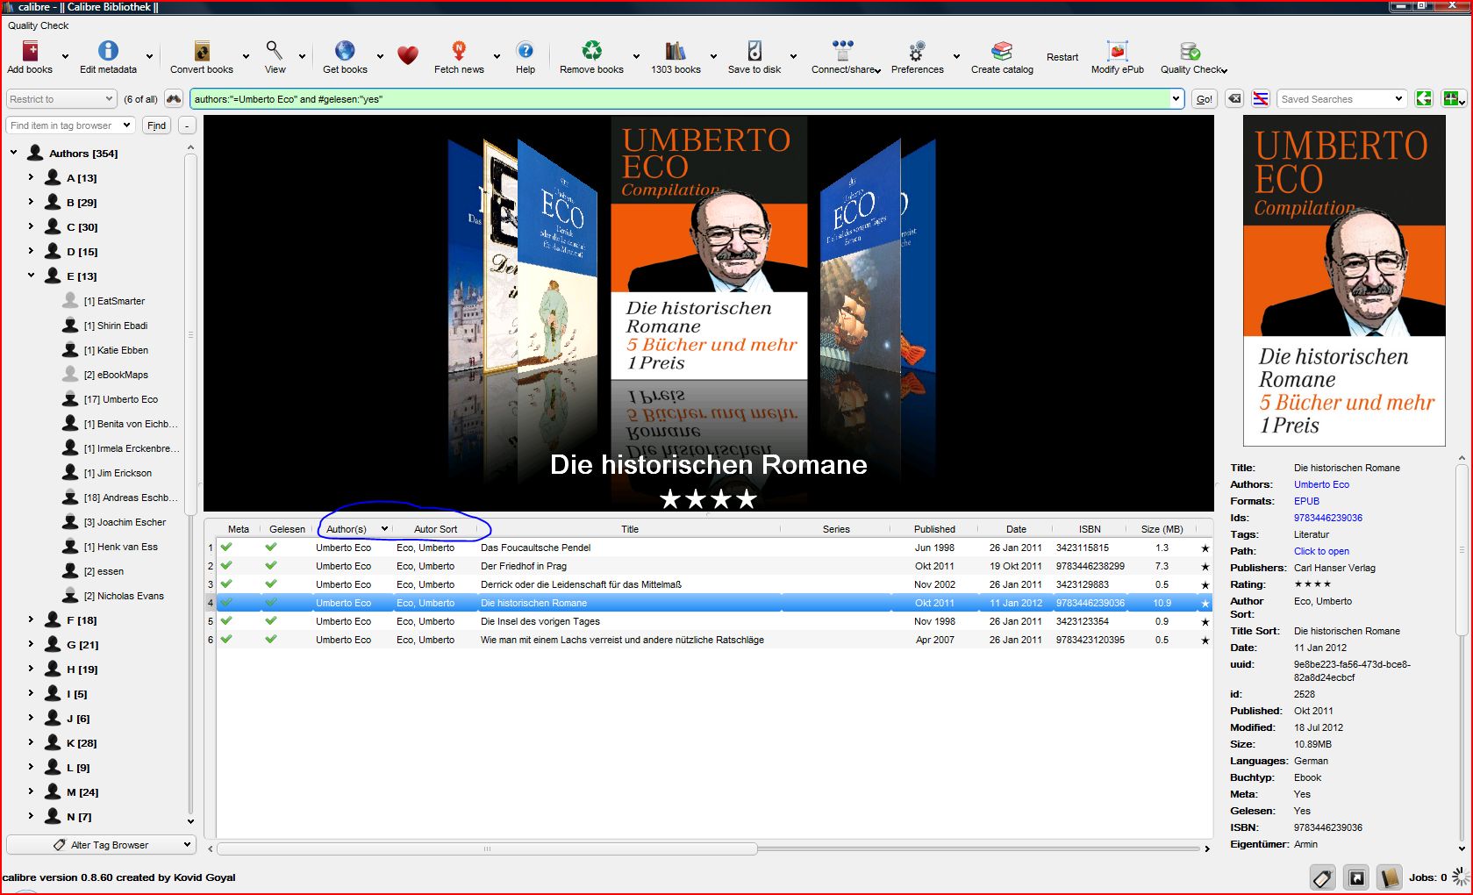Image resolution: width=1473 pixels, height=895 pixels.
Task: Open the Help icon
Action: (x=525, y=51)
